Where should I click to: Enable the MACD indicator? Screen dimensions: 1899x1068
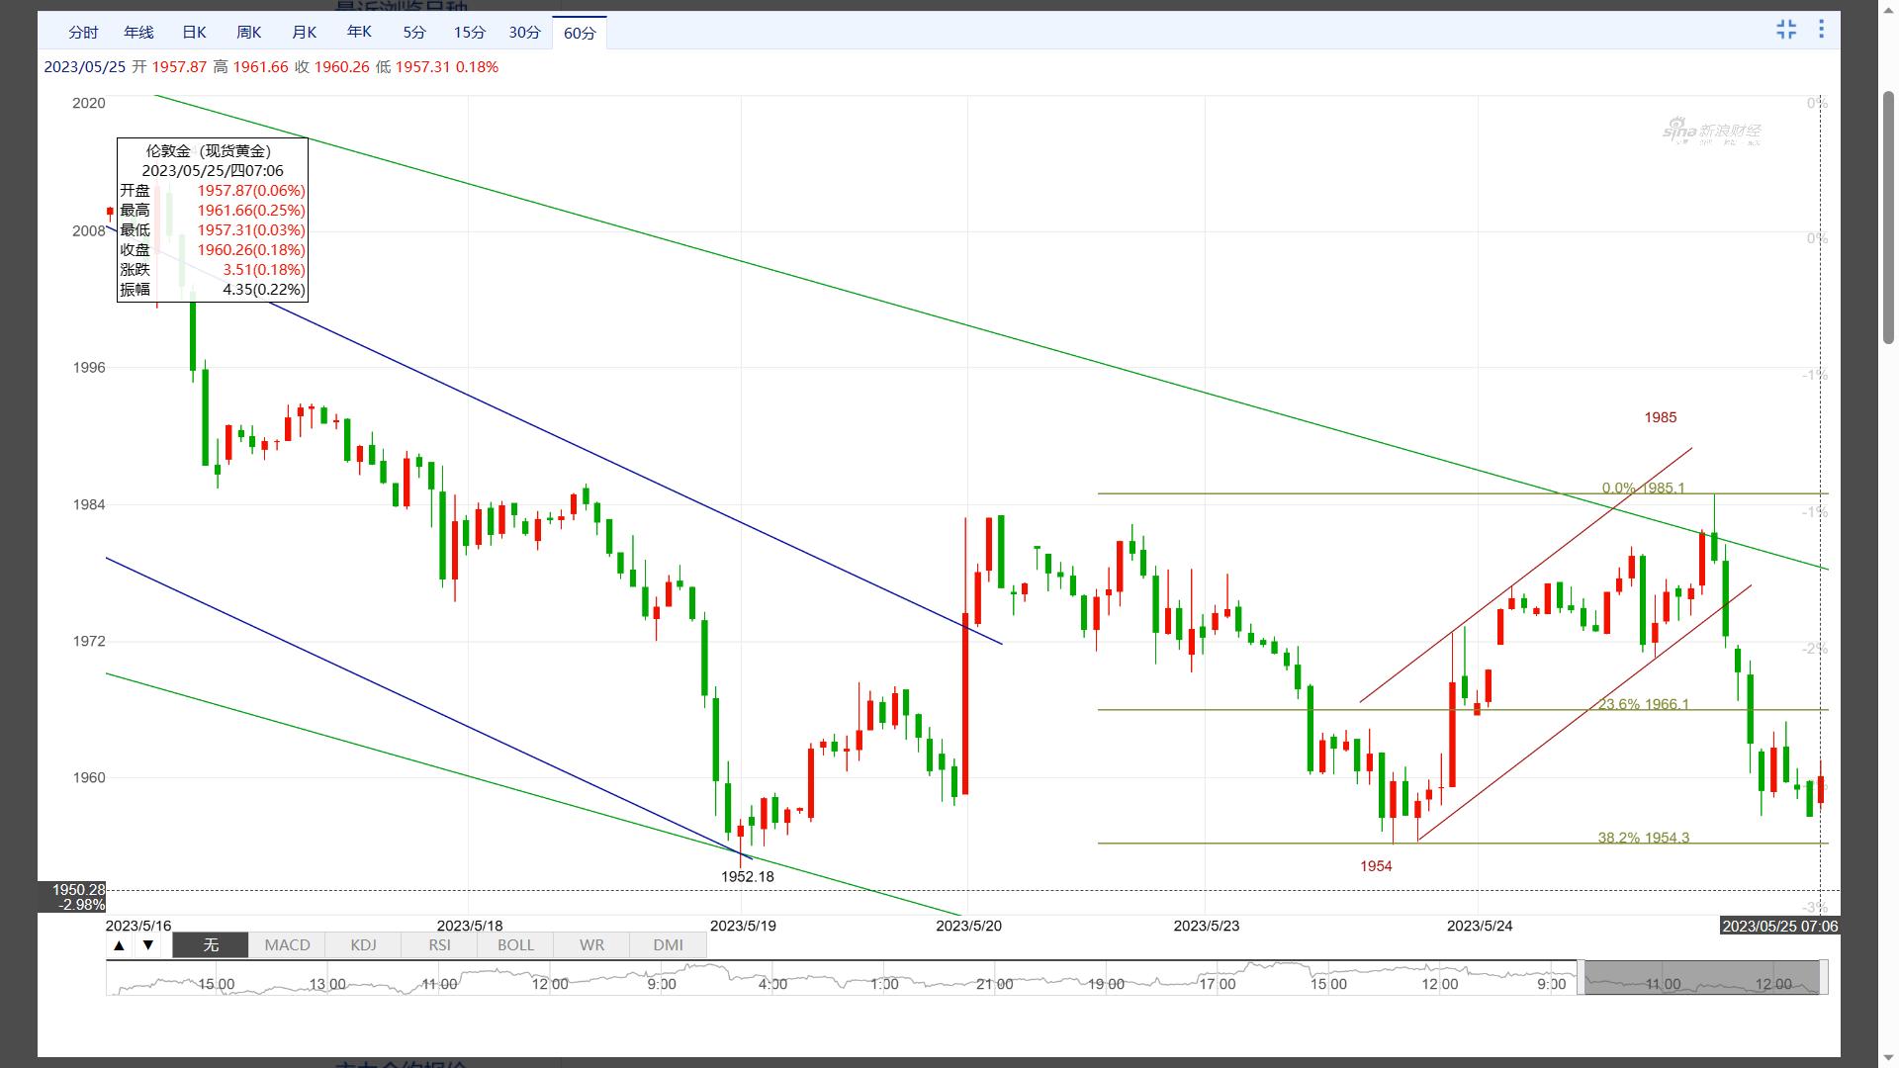[287, 945]
